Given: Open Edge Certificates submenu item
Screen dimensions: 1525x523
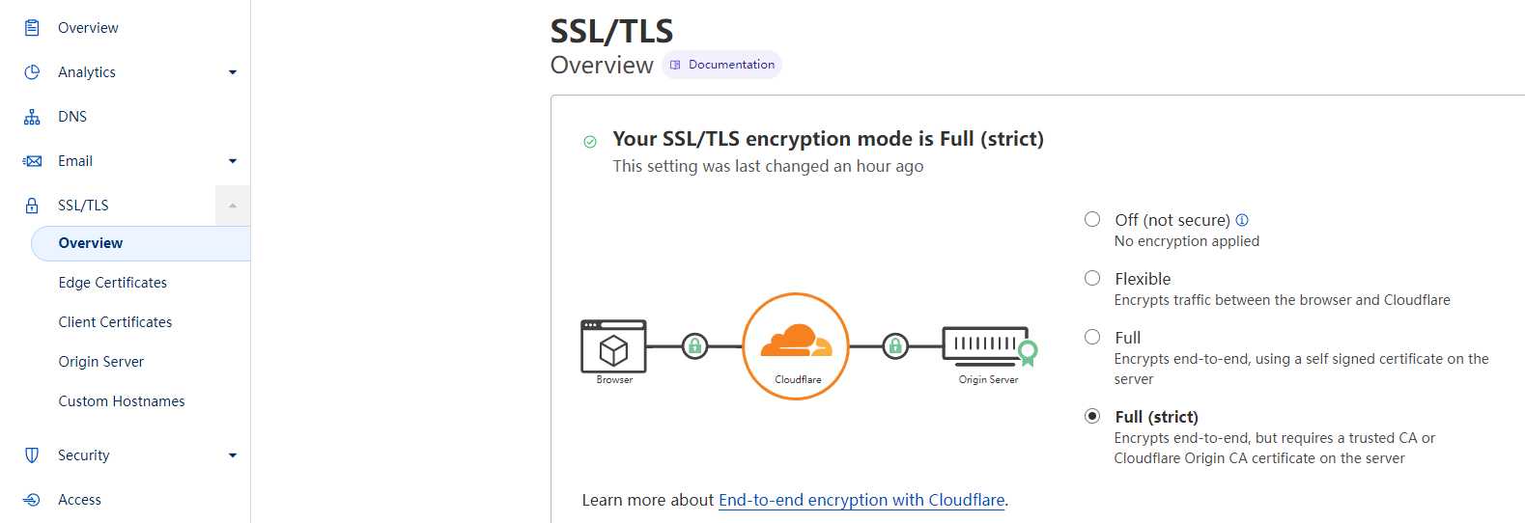Looking at the screenshot, I should pos(113,283).
